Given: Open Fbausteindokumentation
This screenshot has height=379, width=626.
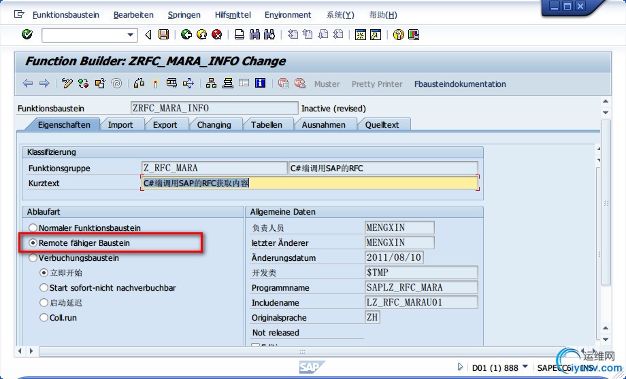Looking at the screenshot, I should tap(460, 84).
